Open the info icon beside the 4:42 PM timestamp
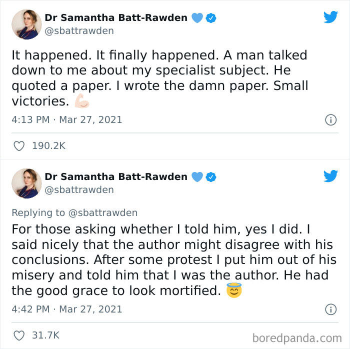This screenshot has width=350, height=349. tap(330, 309)
